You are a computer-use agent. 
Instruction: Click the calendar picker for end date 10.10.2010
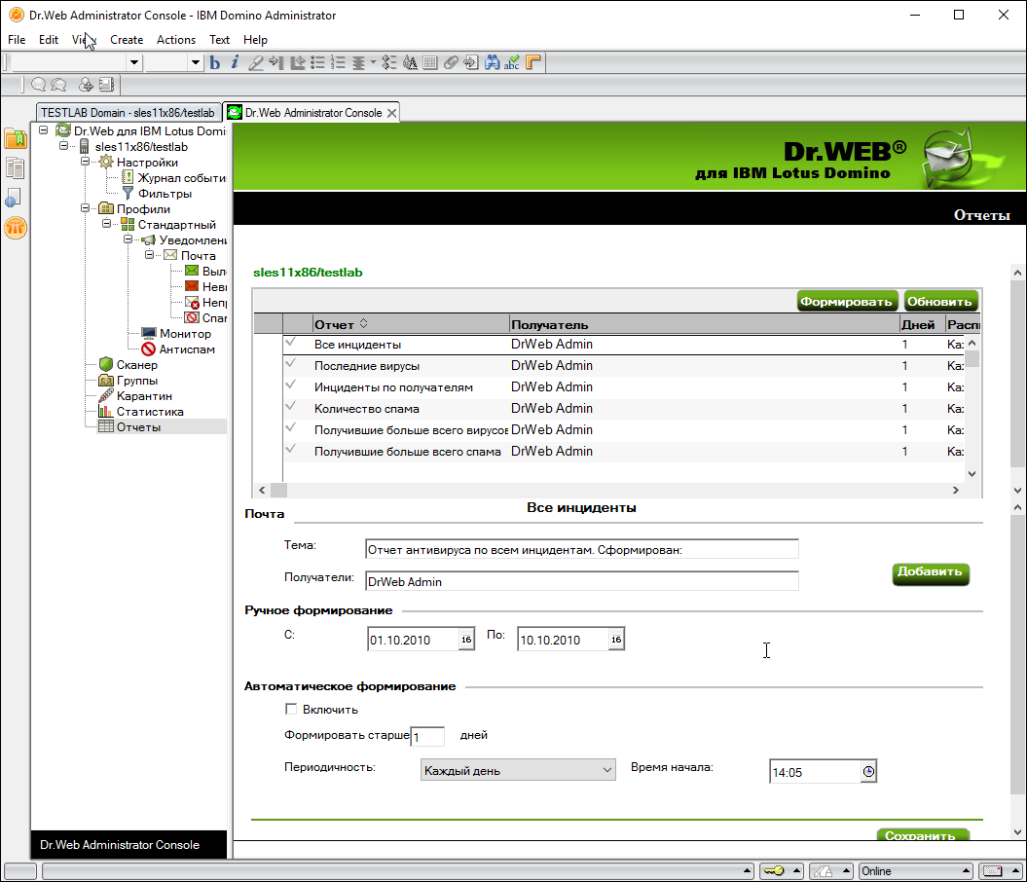pyautogui.click(x=615, y=640)
